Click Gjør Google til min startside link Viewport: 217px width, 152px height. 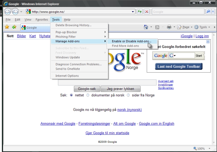pyautogui.click(x=107, y=133)
